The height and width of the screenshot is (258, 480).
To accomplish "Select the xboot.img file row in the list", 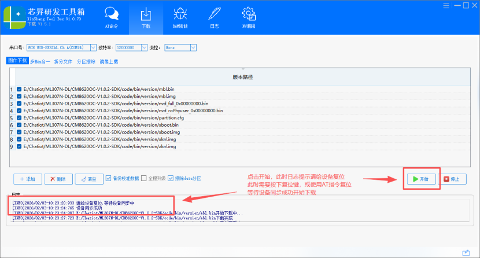I will coord(116,132).
